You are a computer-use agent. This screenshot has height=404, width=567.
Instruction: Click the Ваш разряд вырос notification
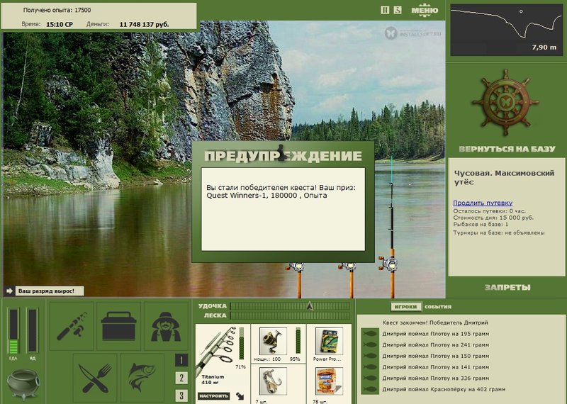tap(49, 291)
